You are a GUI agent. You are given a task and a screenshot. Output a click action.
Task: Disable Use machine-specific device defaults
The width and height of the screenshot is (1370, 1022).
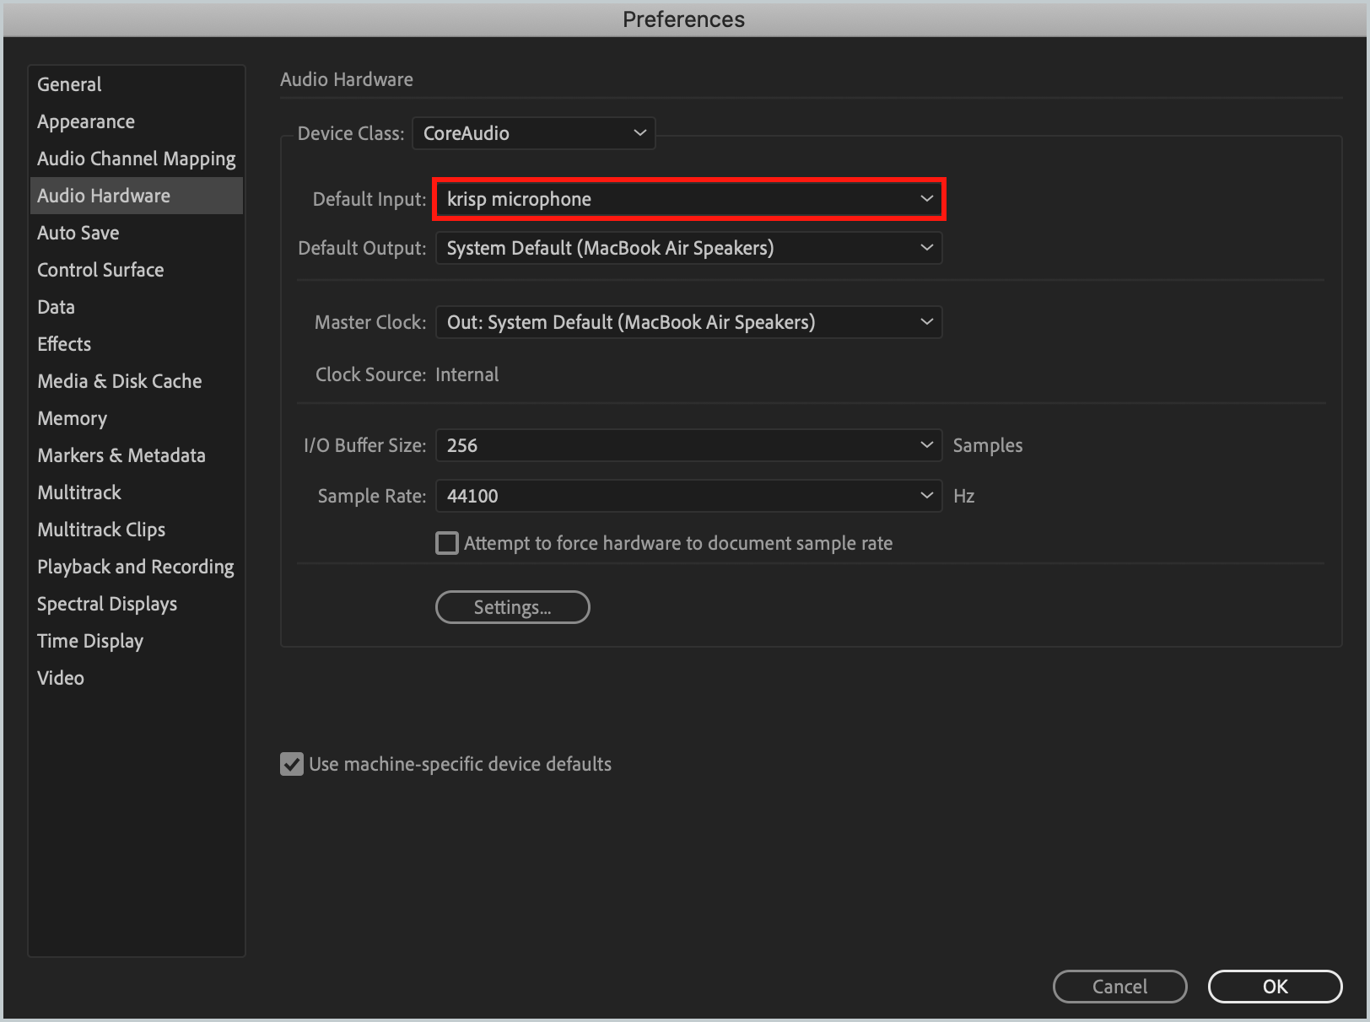click(x=291, y=764)
